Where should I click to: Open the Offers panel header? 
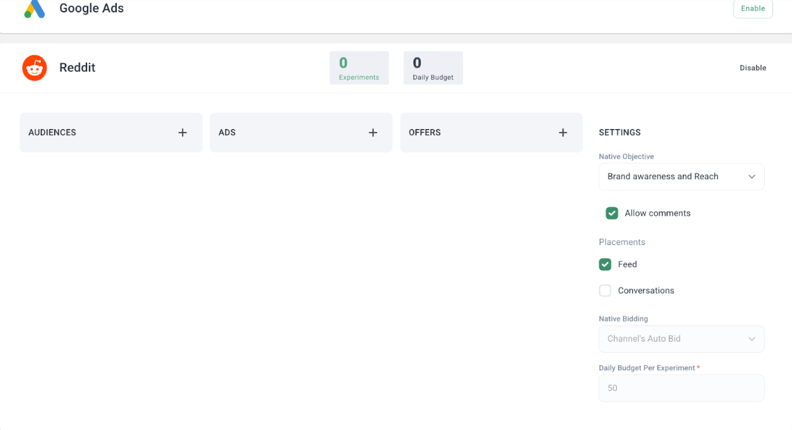[x=425, y=133]
